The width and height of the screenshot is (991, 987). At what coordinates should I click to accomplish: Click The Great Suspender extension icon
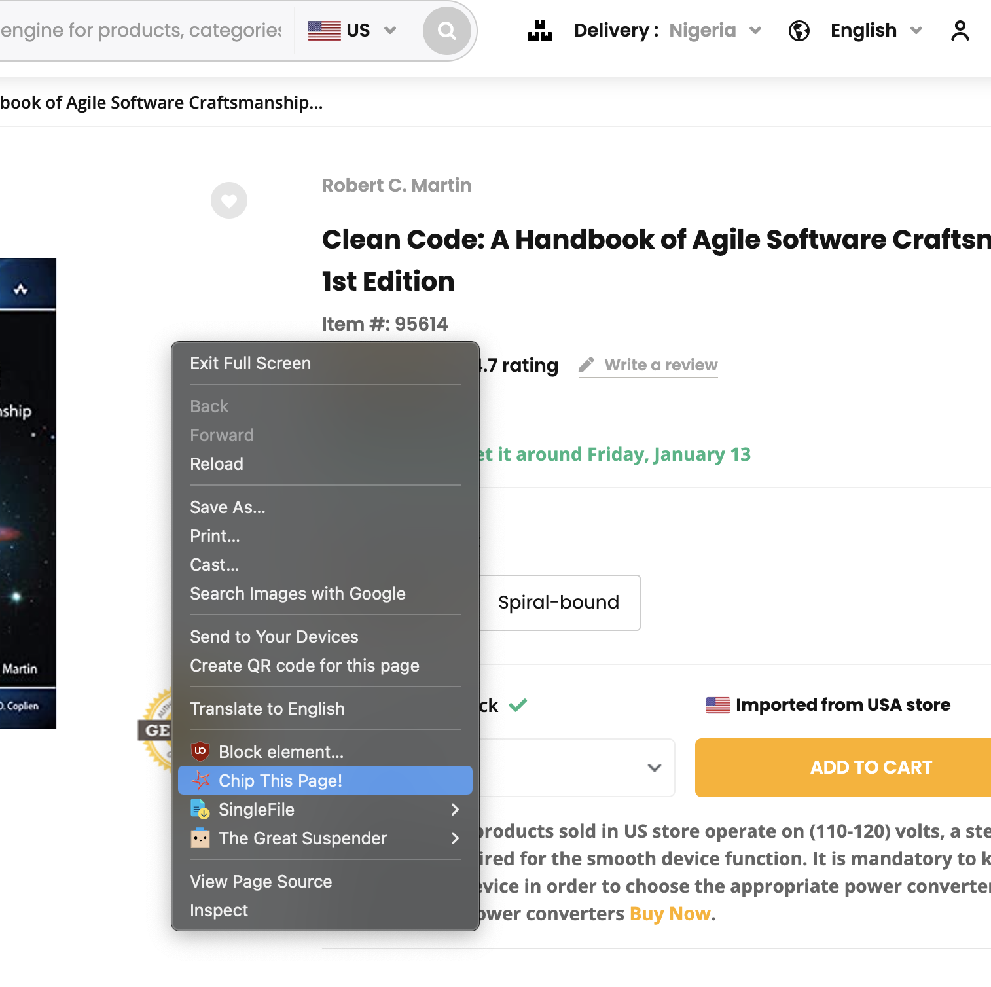[200, 838]
